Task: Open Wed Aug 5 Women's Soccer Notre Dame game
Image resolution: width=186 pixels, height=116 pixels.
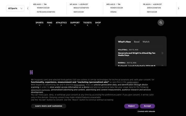Action: point(48,8)
